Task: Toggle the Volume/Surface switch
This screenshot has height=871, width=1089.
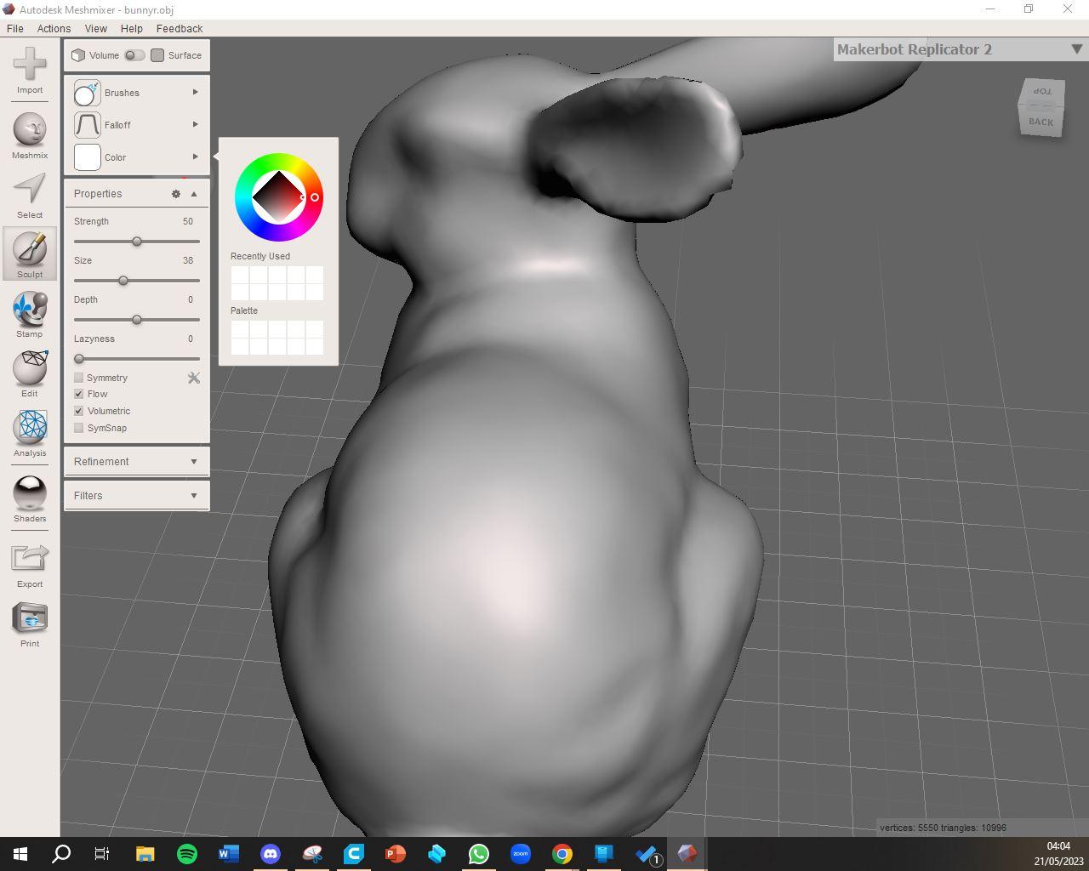Action: [134, 55]
